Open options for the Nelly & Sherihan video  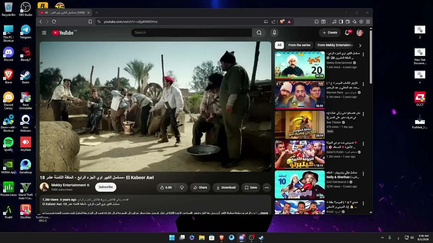tap(363, 173)
